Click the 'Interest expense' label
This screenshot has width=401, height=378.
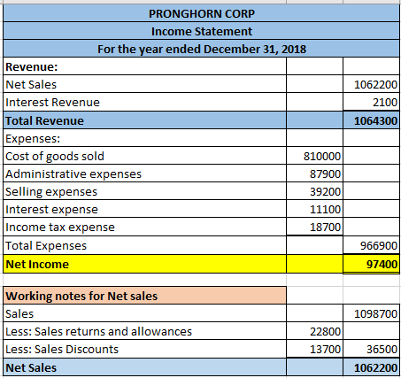pos(144,209)
